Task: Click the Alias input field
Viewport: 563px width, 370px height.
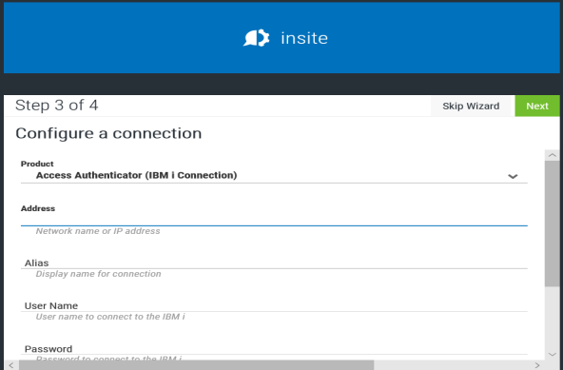Action: [274, 263]
